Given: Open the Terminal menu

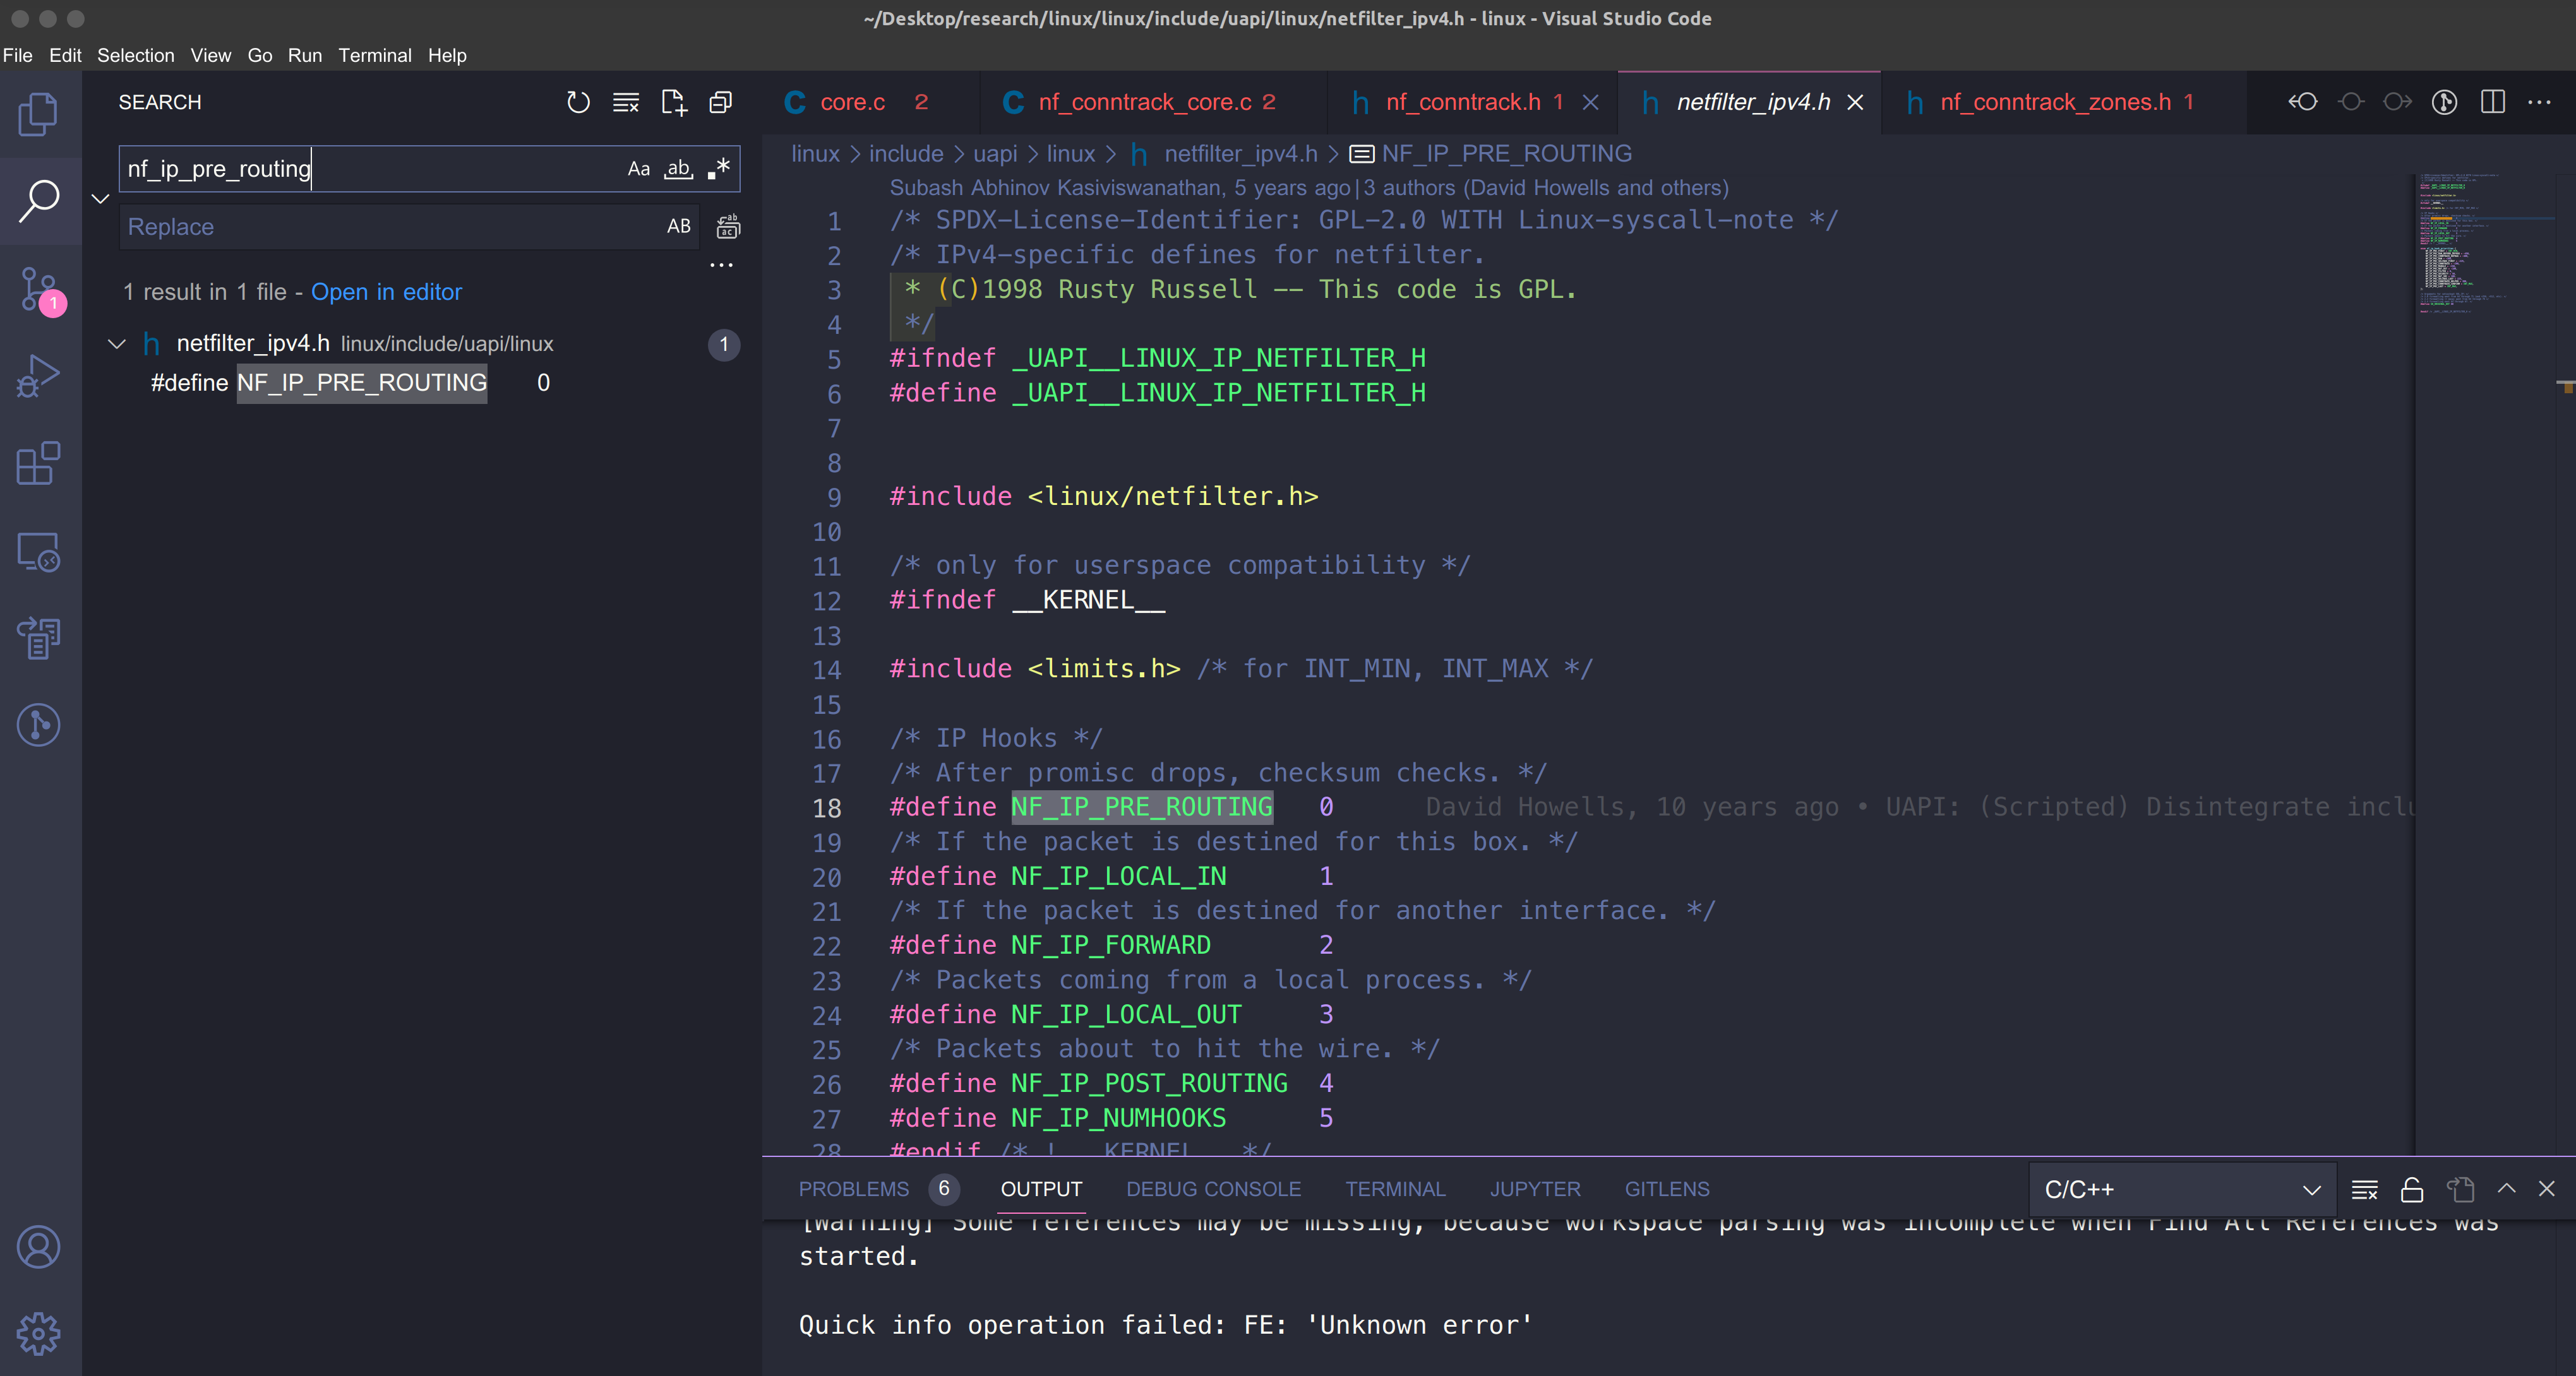Looking at the screenshot, I should tap(374, 55).
